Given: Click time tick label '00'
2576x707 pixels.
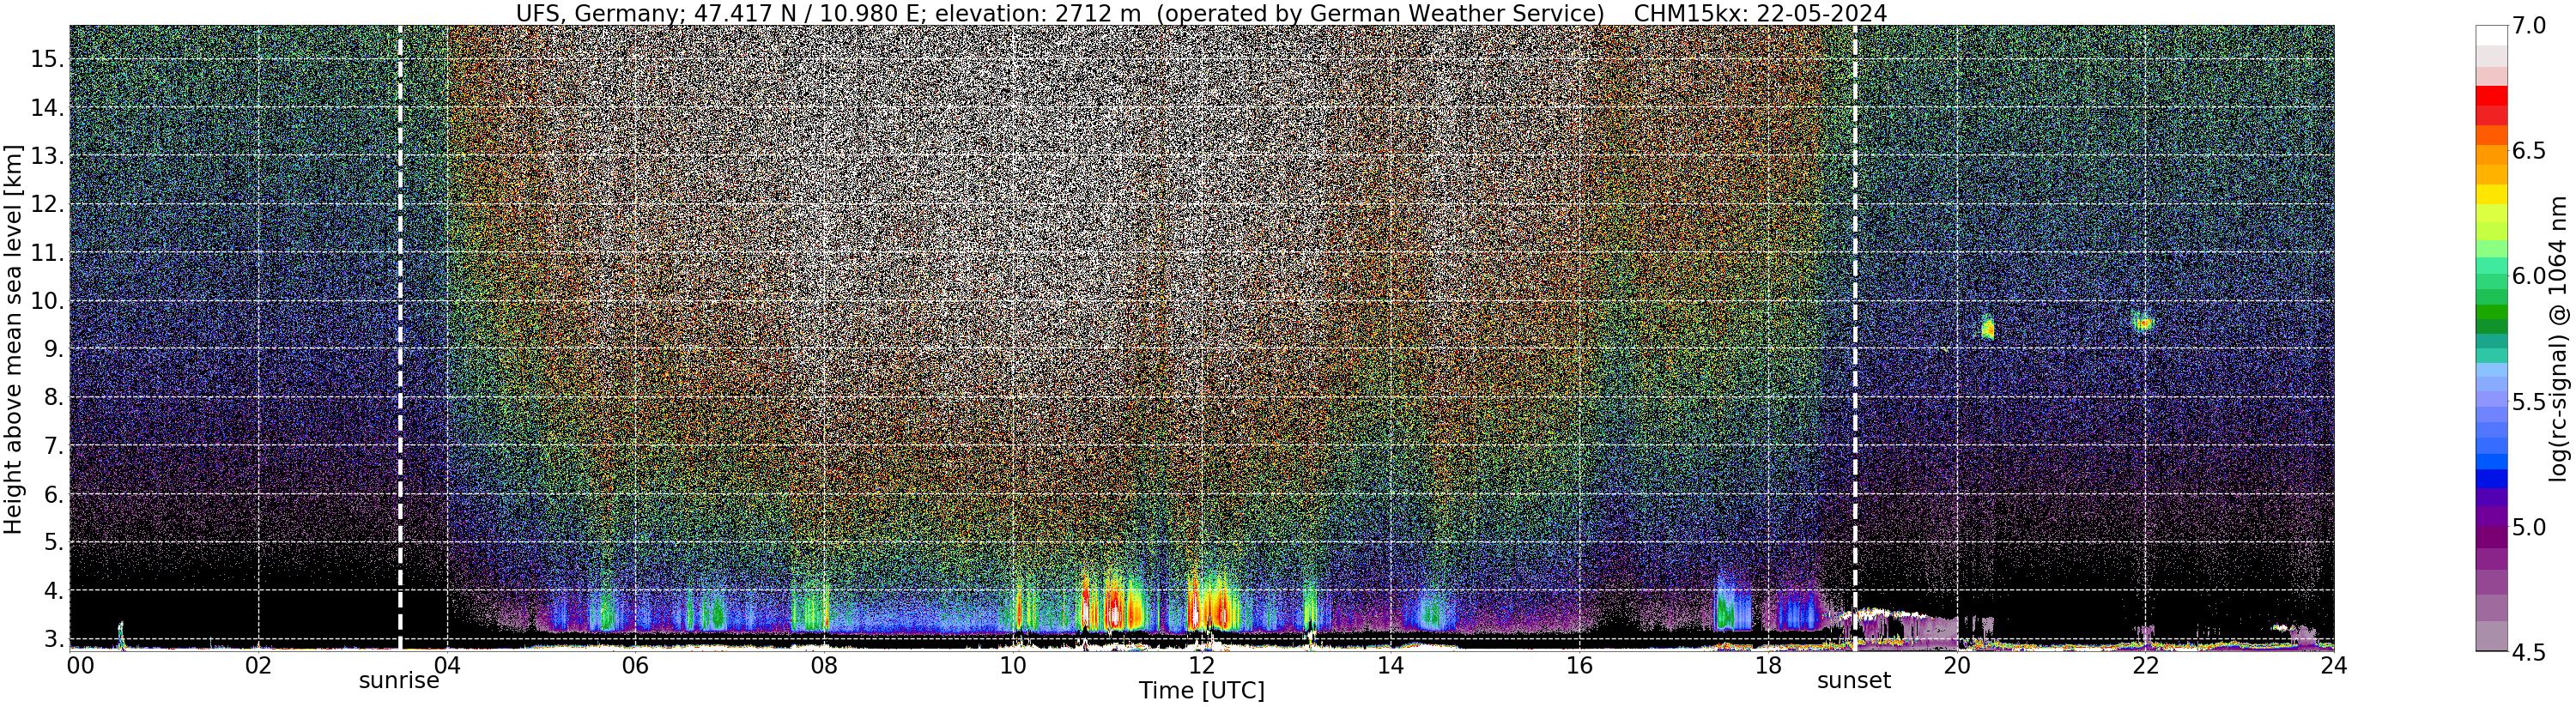Looking at the screenshot, I should (79, 665).
